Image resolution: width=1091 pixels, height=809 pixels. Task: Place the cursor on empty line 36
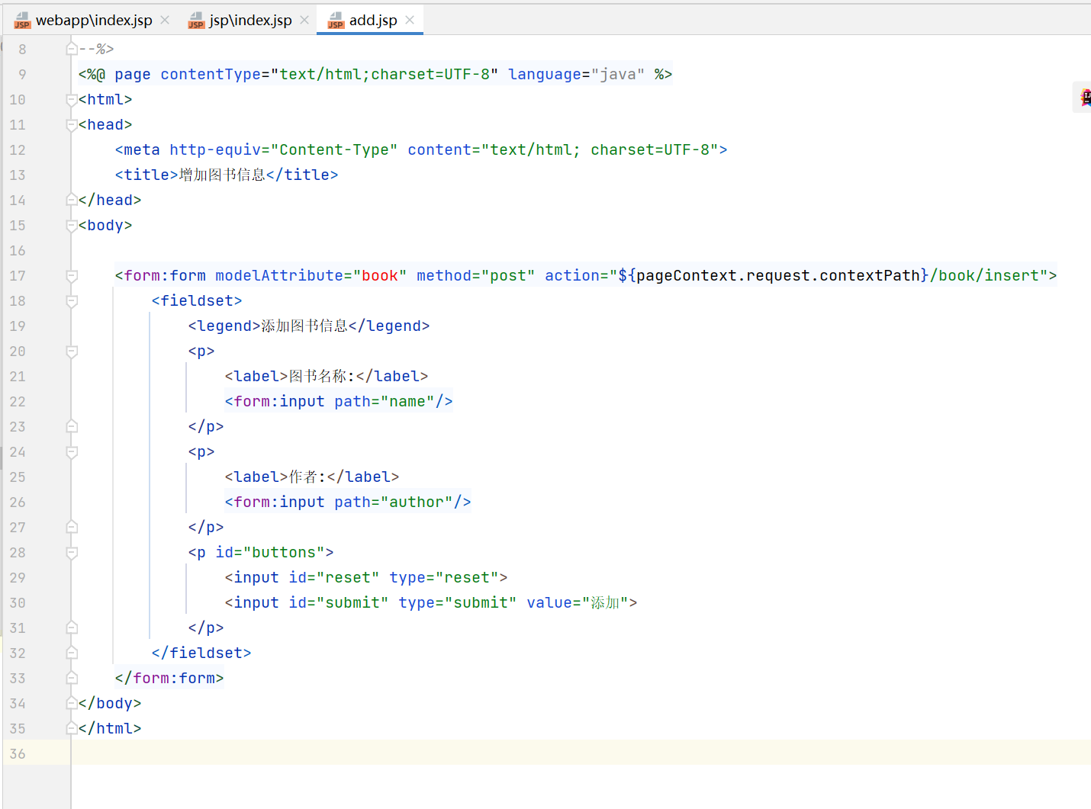coord(580,753)
